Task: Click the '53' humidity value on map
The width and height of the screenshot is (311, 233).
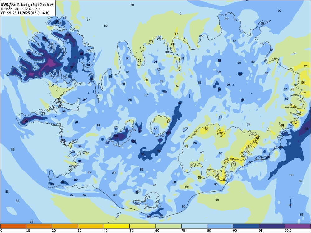Action: [247, 146]
